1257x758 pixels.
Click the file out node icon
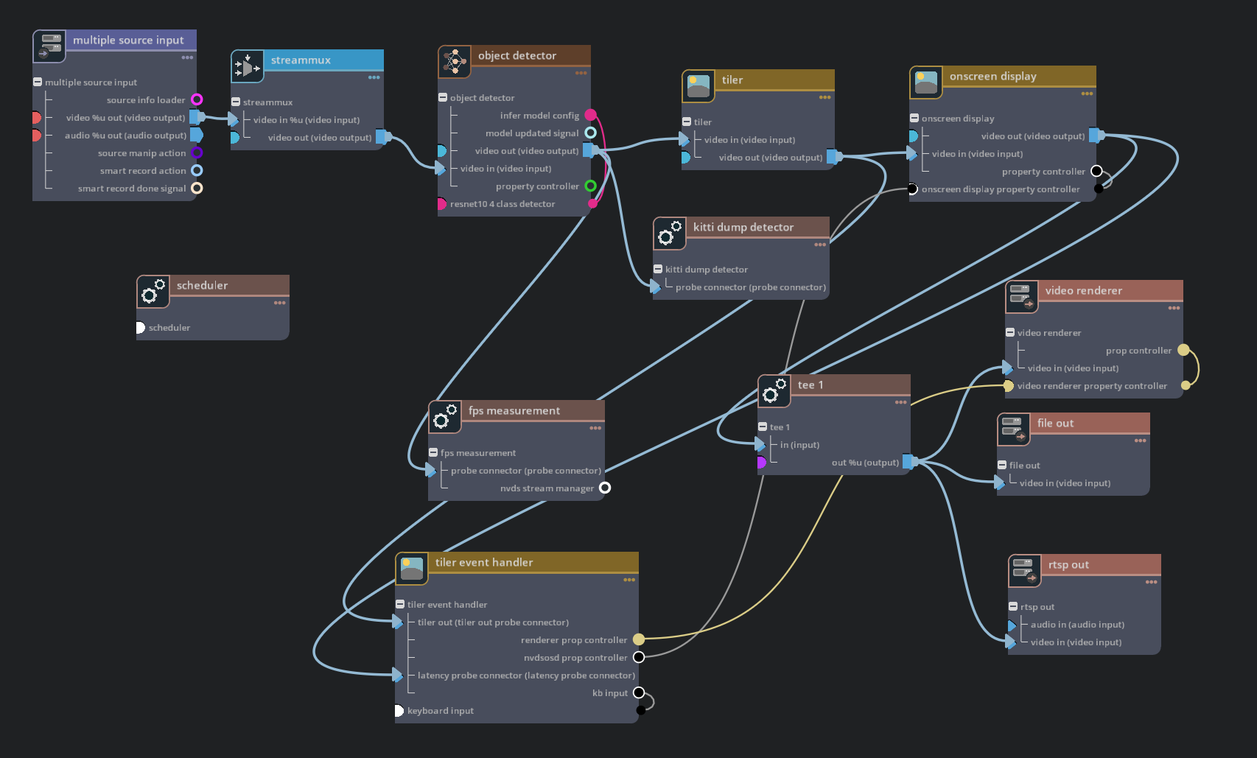point(1014,429)
